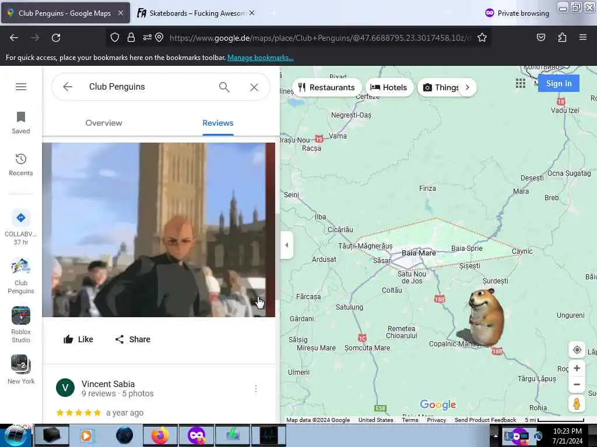Close the Club Penguins browser tab
This screenshot has width=597, height=447.
click(x=120, y=13)
